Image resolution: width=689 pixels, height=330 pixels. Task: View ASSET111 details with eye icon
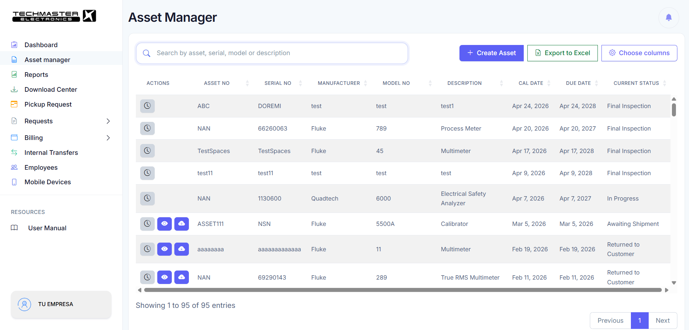[x=165, y=224]
